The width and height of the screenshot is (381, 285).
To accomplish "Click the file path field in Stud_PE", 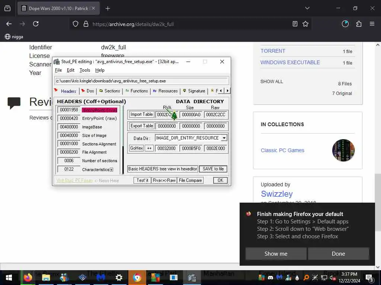I will [x=142, y=81].
